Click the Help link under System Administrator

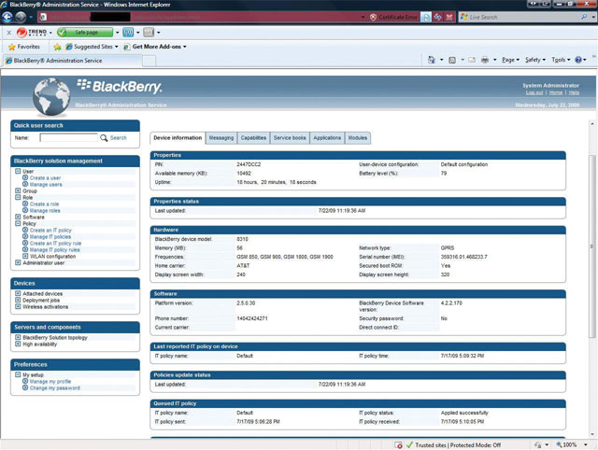(574, 92)
